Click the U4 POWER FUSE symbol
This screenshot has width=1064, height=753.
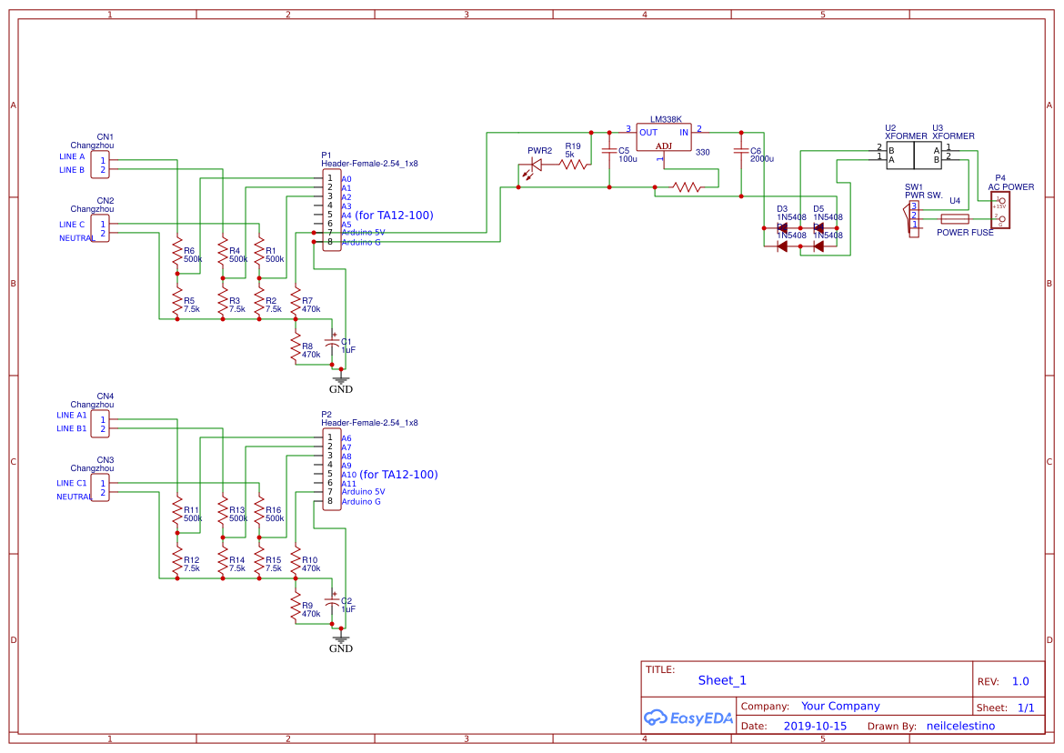(x=953, y=218)
